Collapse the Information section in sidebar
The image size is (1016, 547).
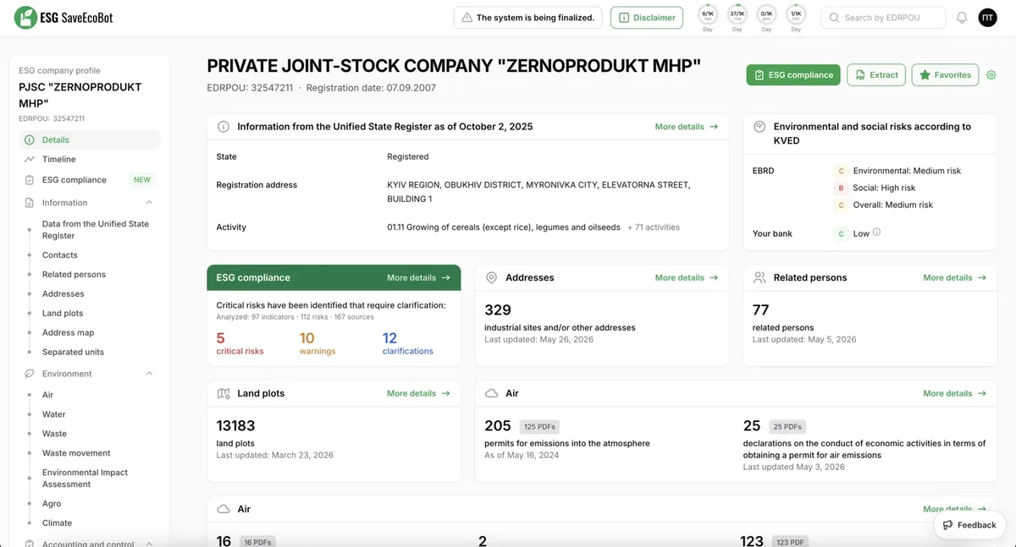(x=149, y=203)
